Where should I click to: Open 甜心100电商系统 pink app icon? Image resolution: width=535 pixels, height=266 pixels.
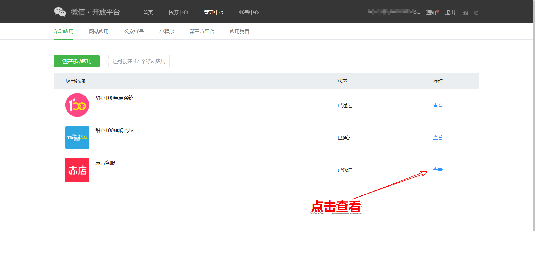[x=77, y=105]
